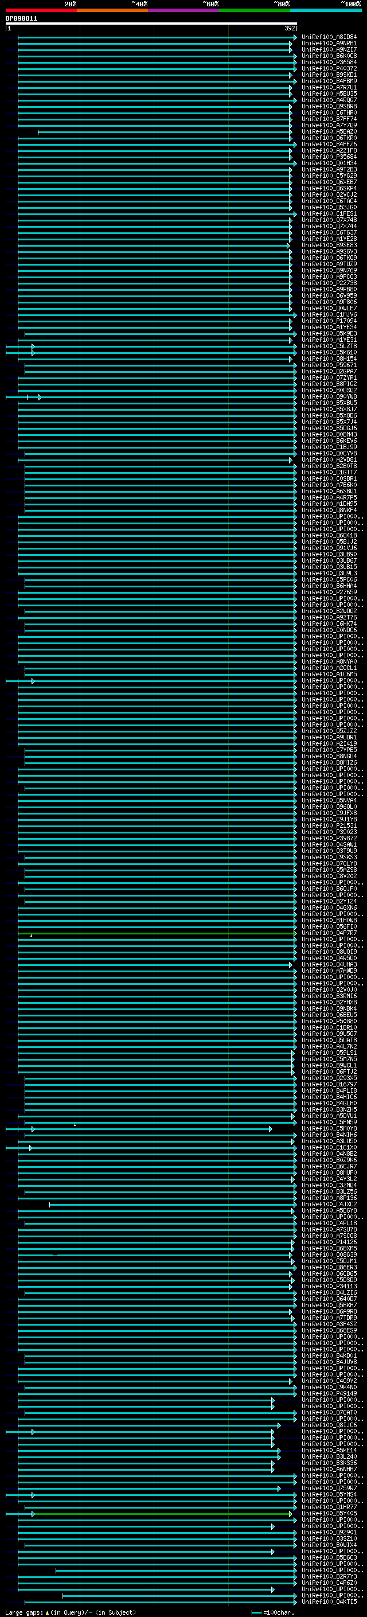Screen dimensions: 367x1617
Task: Select the query name BP090811
Action: [21, 19]
